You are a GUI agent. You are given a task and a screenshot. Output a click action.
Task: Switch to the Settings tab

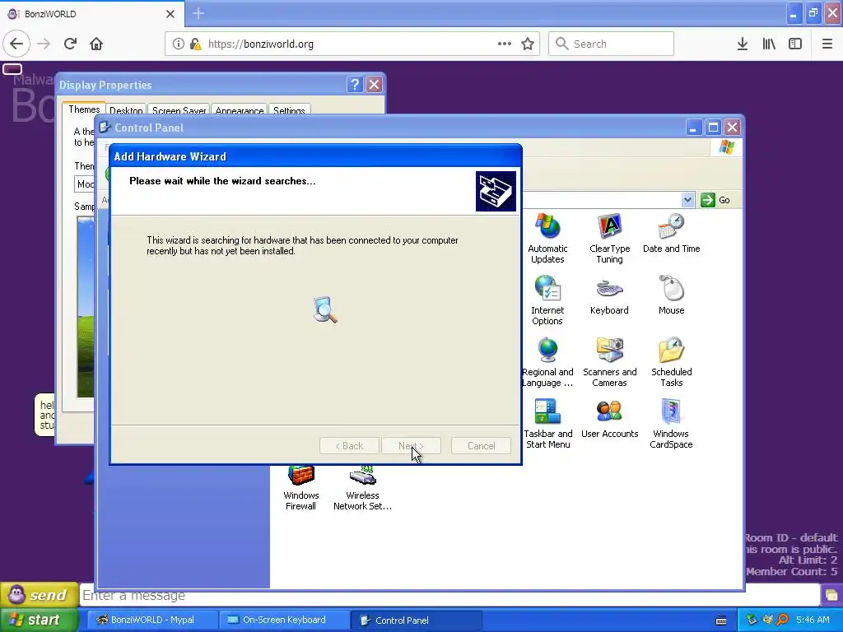coord(289,110)
